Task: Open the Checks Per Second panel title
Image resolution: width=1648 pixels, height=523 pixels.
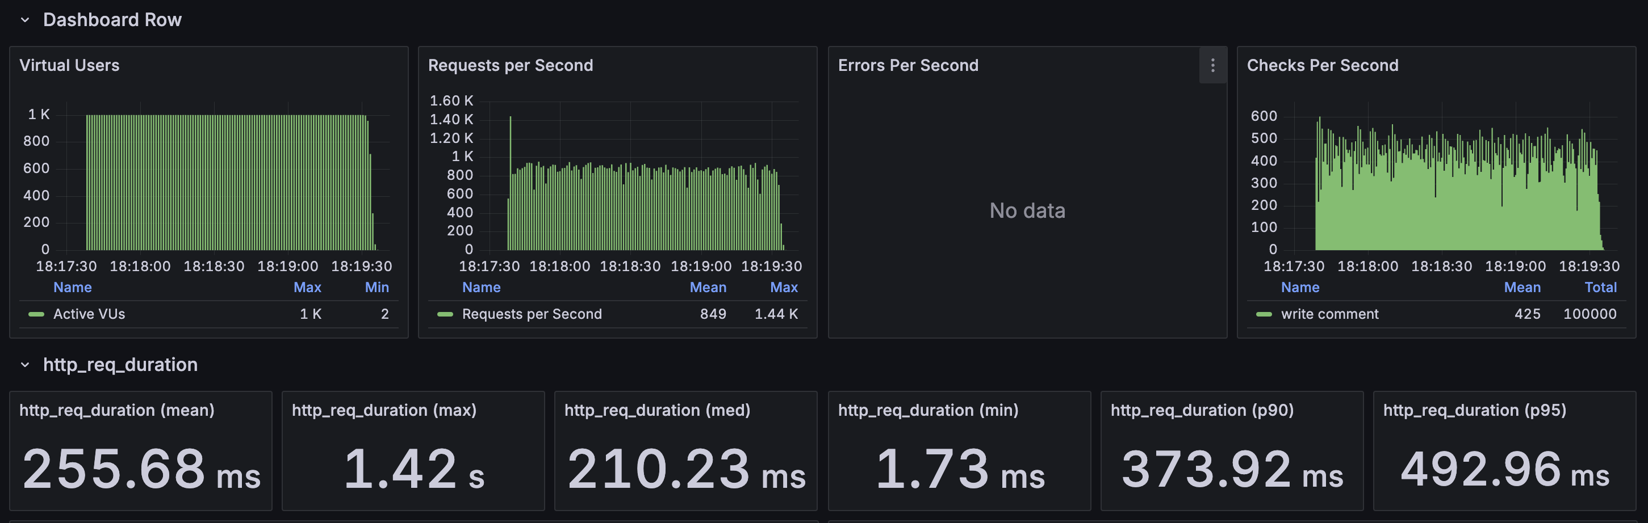Action: coord(1323,65)
